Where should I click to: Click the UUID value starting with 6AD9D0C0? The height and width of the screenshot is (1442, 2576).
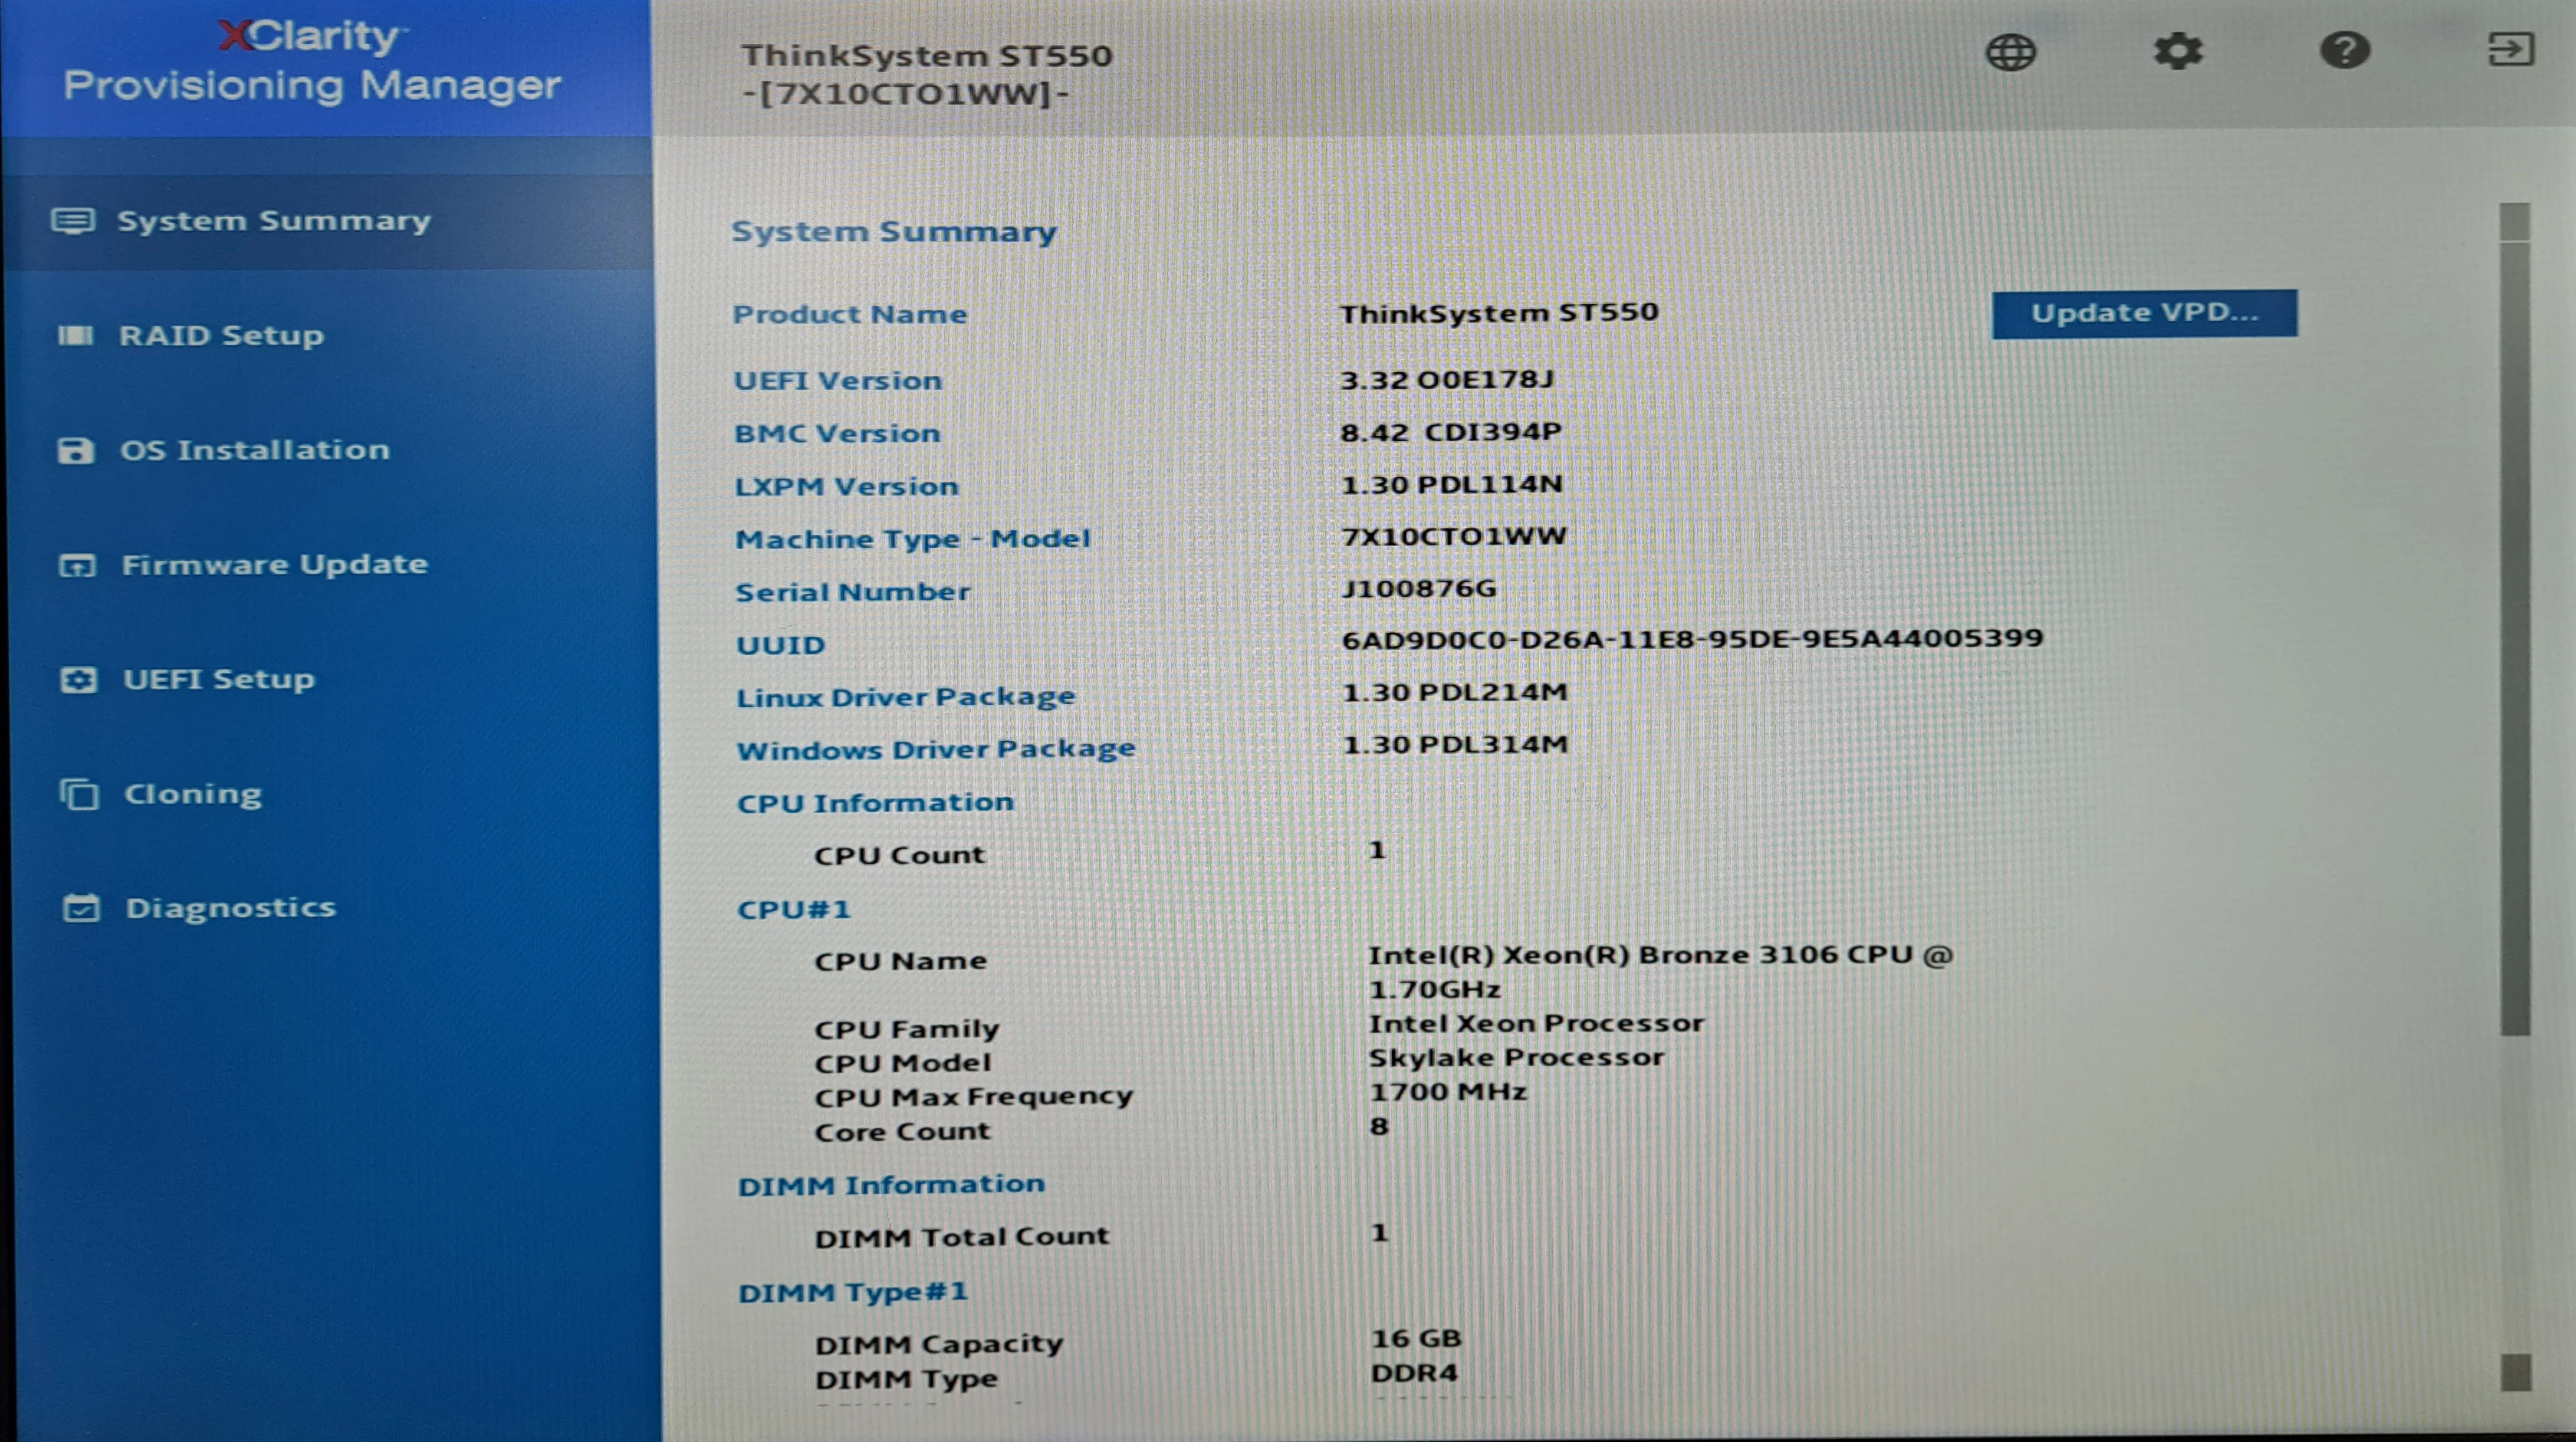click(x=1692, y=639)
